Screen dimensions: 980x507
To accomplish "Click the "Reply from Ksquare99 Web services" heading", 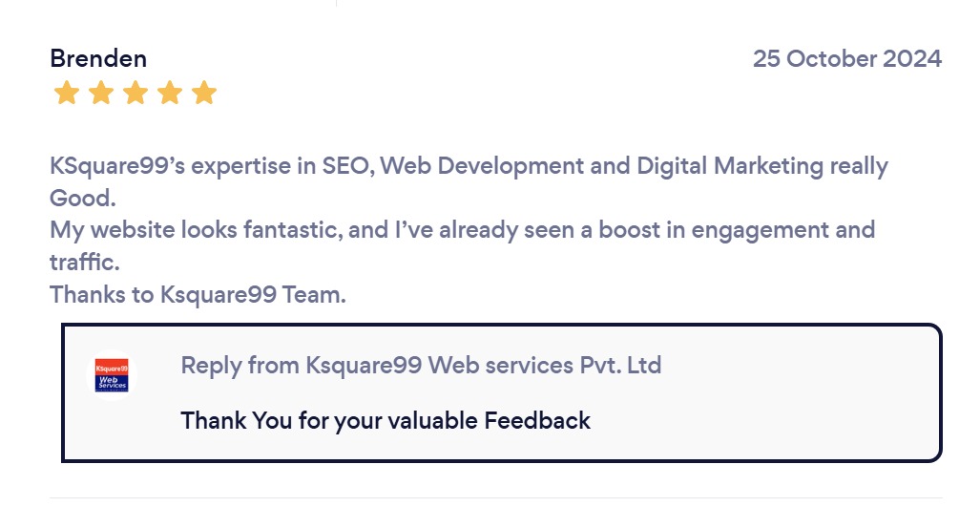I will click(420, 365).
